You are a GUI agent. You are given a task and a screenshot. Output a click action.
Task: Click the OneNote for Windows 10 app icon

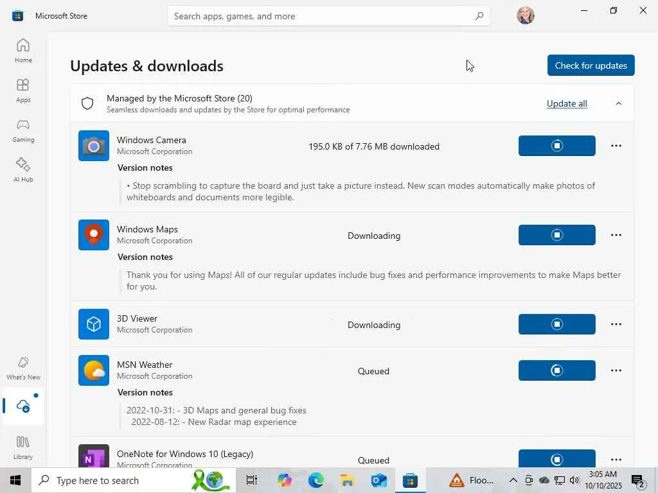(x=94, y=456)
